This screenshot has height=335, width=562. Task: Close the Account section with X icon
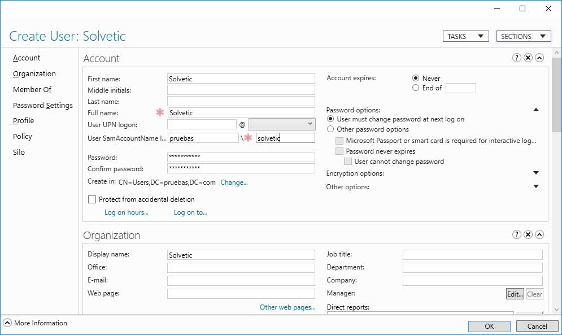[x=528, y=58]
